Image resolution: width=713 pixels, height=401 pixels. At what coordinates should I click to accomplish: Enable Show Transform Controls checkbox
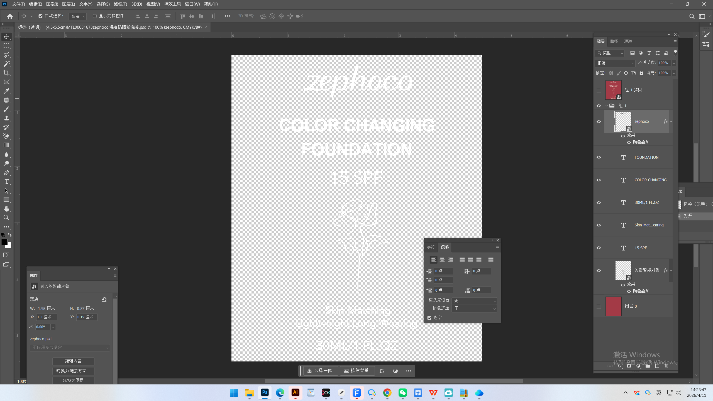(95, 16)
